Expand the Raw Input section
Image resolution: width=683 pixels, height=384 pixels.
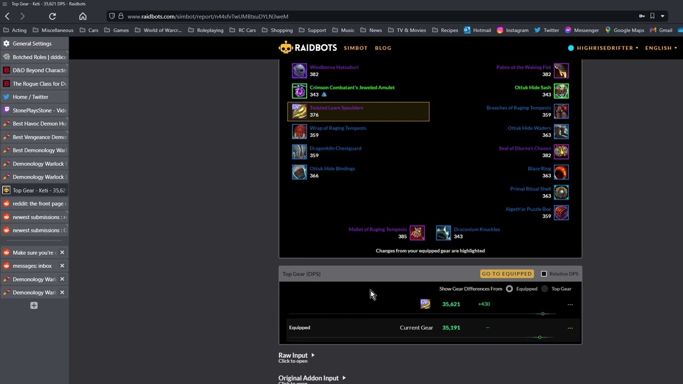(297, 355)
